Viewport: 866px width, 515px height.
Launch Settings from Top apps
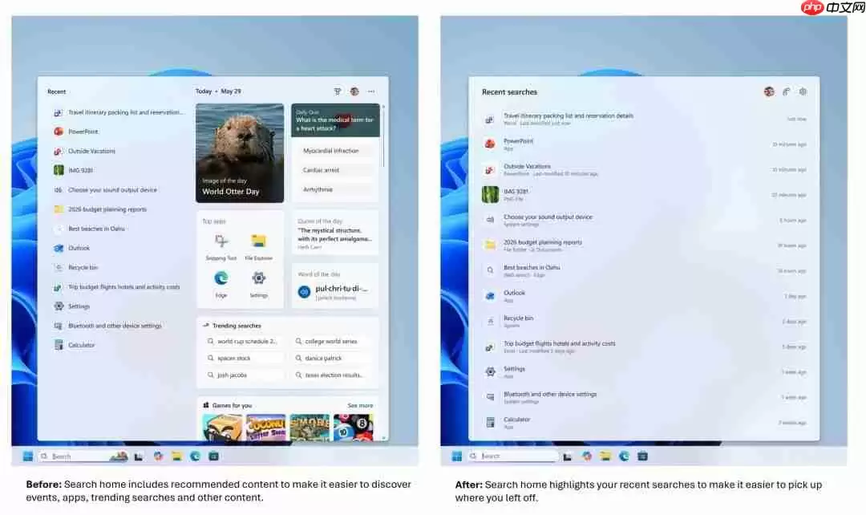(x=258, y=283)
